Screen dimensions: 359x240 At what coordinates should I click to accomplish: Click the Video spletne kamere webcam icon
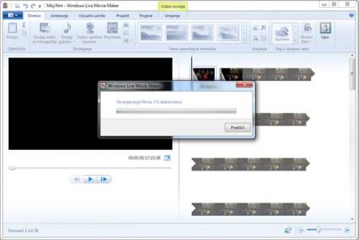90,28
